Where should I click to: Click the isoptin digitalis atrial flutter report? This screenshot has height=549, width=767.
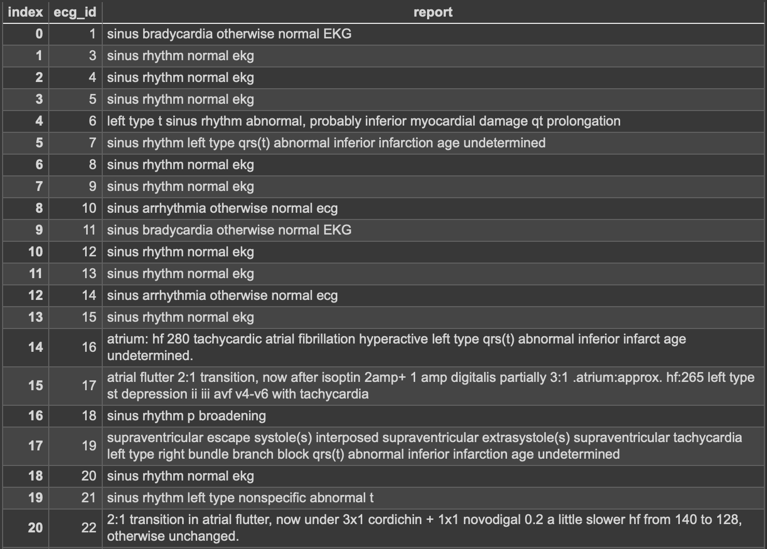[x=431, y=386]
